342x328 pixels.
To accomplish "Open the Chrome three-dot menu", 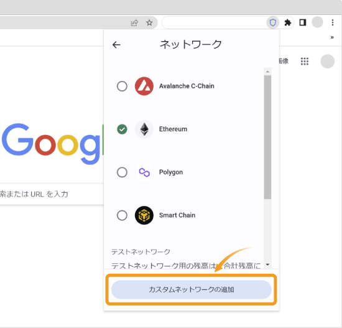I will [x=333, y=22].
